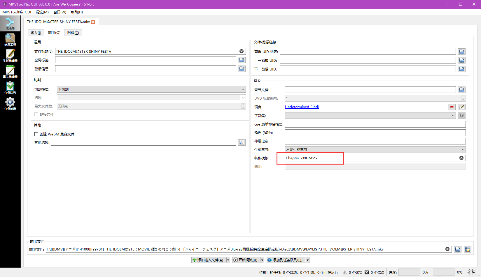Viewport: 481px width, 277px height.
Task: Adjust max file count (最大文件数) spinner
Action: coord(243,106)
